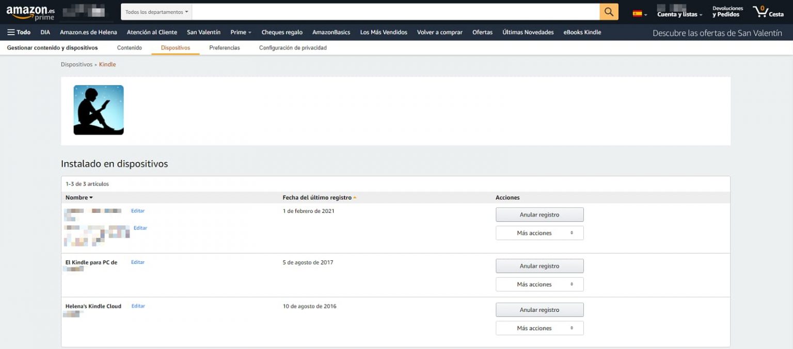
Task: Open Más acciones for Helena's Kindle Cloud
Action: pos(539,328)
